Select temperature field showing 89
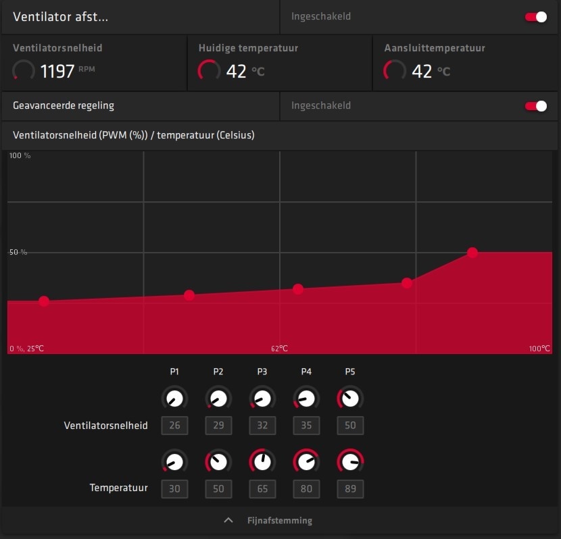 click(350, 489)
